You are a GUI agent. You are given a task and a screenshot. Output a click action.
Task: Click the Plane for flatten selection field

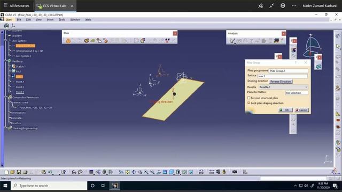[297, 93]
